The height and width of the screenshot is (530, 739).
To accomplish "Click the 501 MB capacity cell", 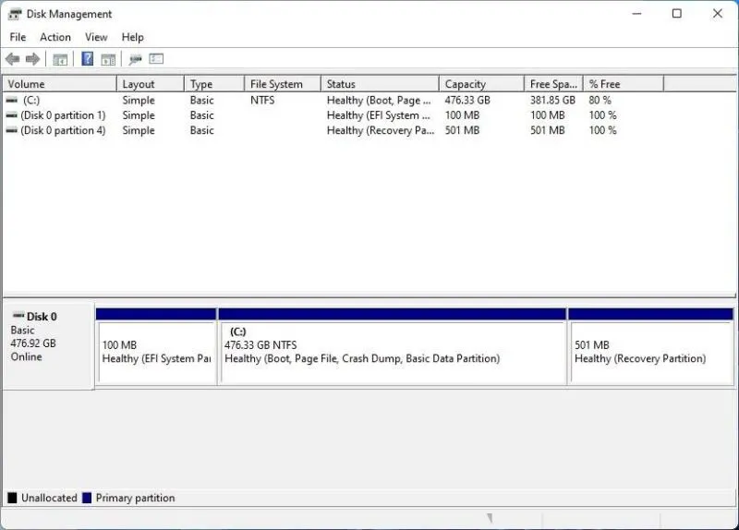I will coord(463,130).
